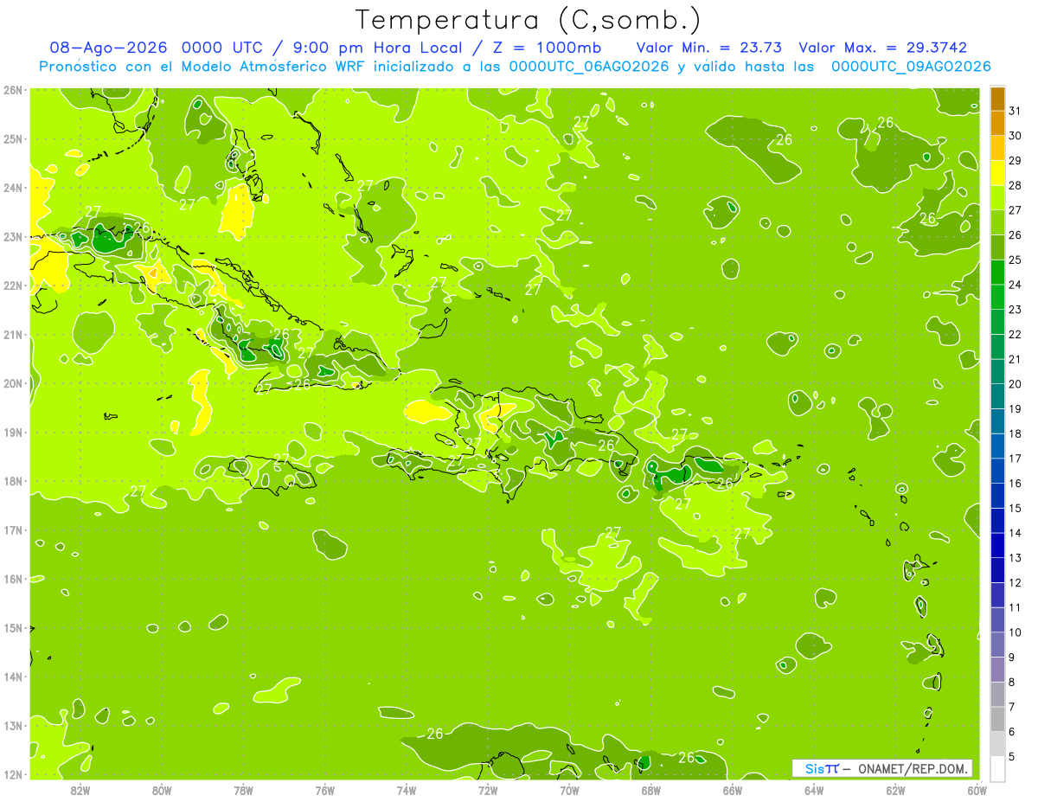Click the 82W longitude axis label
Screen dimensions: 1038x802
pos(80,790)
